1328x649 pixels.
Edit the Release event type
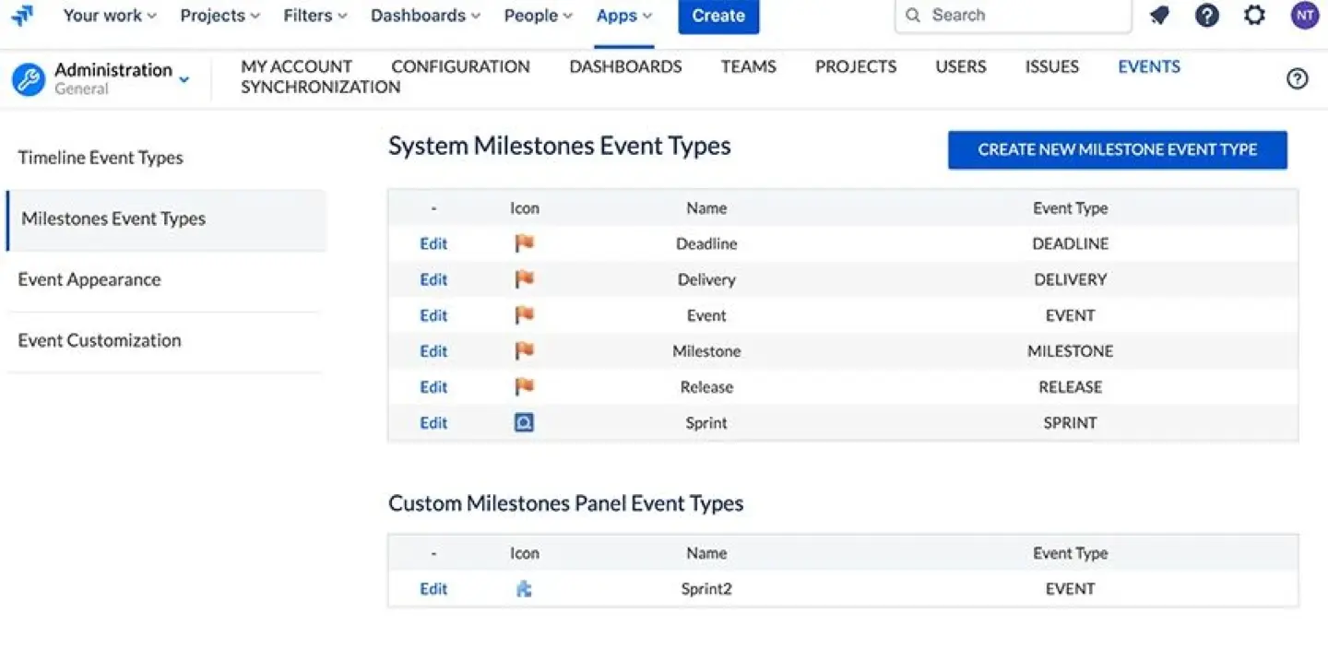[433, 387]
